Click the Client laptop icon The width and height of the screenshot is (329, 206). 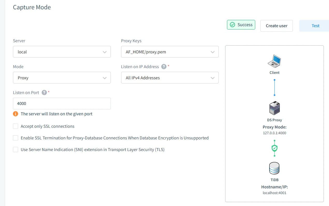(274, 61)
